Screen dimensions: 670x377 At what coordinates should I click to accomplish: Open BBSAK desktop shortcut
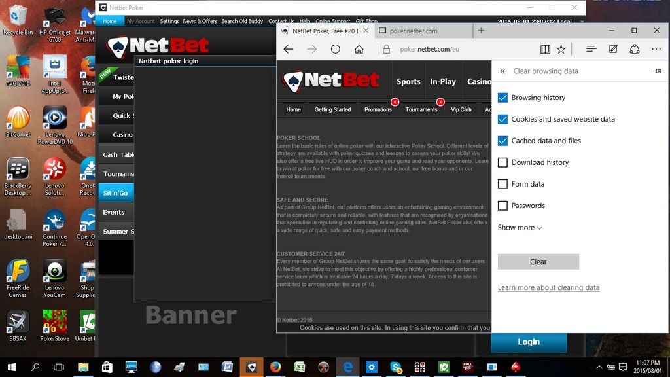point(18,326)
